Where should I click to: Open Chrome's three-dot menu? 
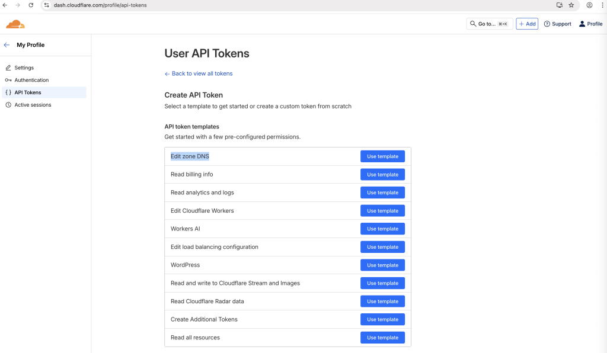tap(602, 5)
